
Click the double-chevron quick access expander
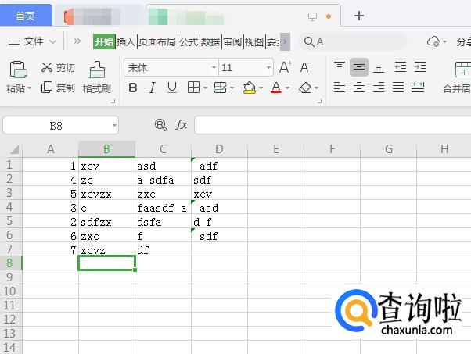pos(77,41)
